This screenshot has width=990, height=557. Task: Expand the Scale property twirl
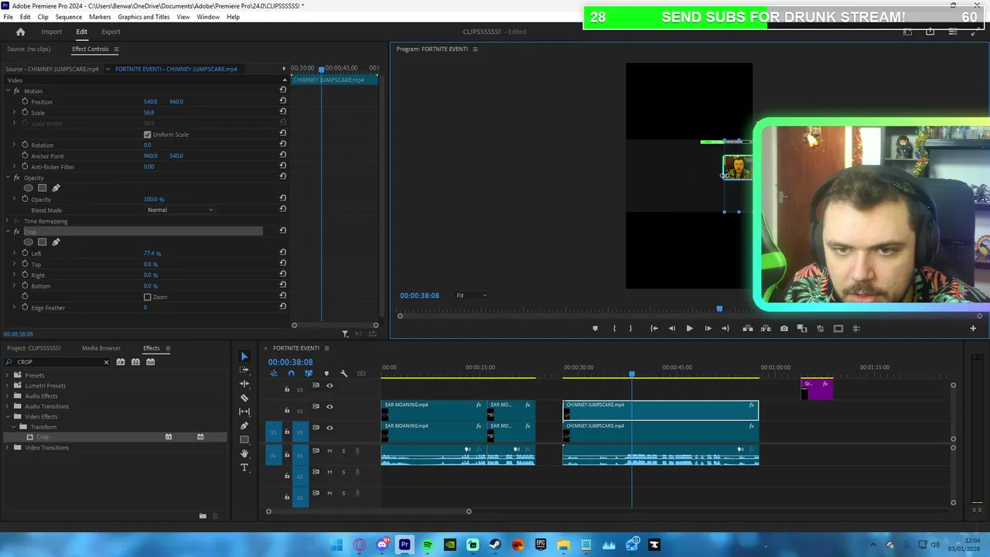pos(14,112)
